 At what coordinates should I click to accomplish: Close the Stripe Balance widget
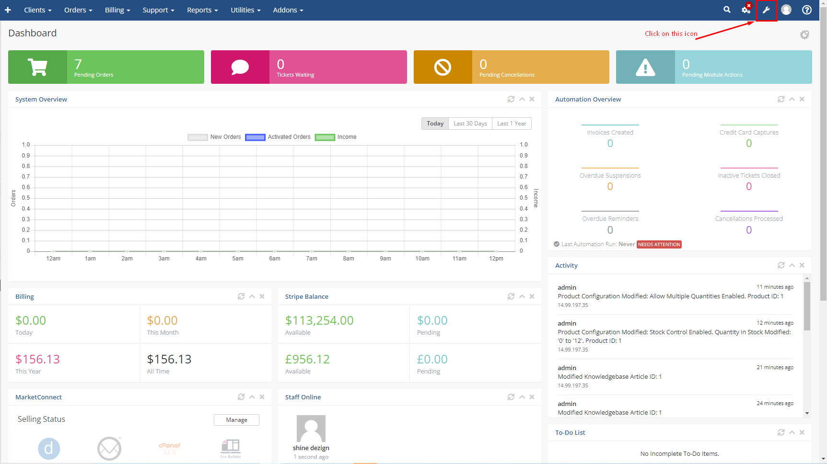532,296
